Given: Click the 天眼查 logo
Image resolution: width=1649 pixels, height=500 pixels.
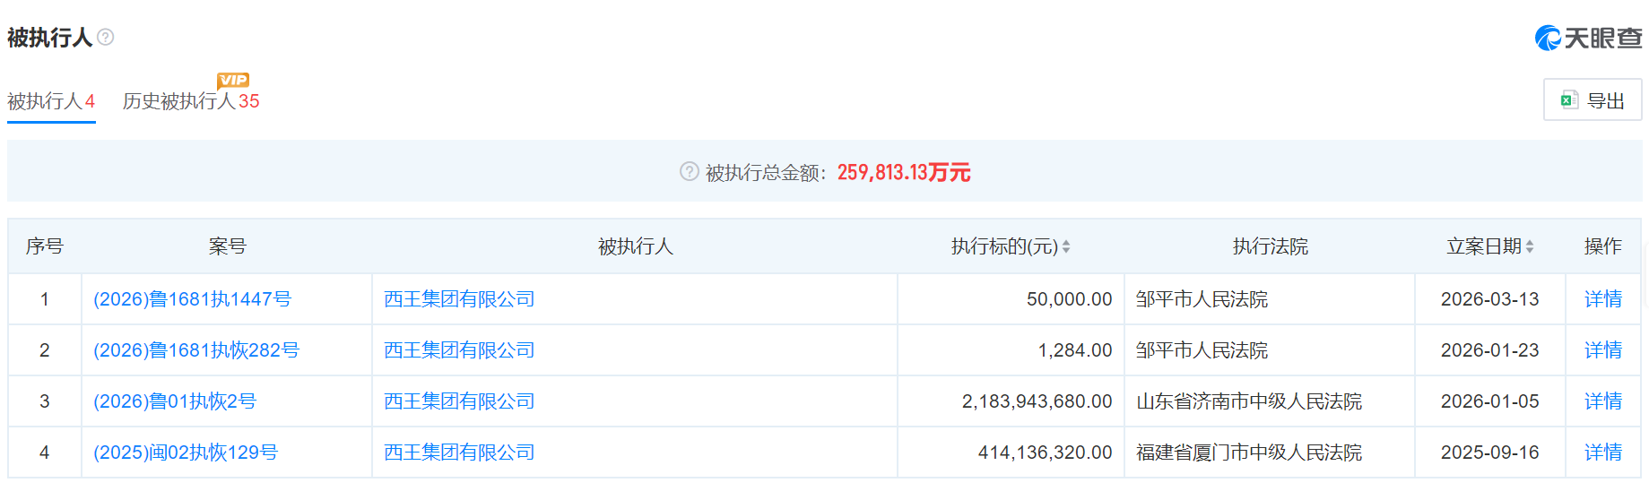Looking at the screenshot, I should (1588, 38).
